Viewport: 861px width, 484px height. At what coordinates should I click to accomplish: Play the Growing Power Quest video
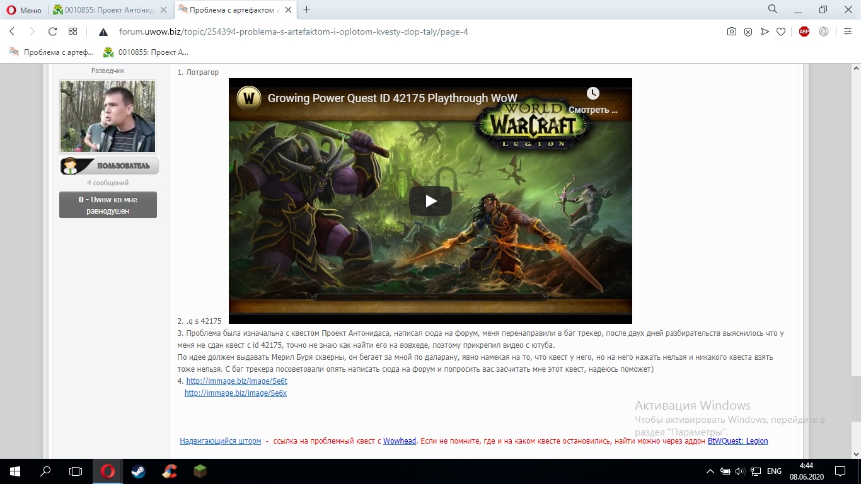[x=430, y=200]
